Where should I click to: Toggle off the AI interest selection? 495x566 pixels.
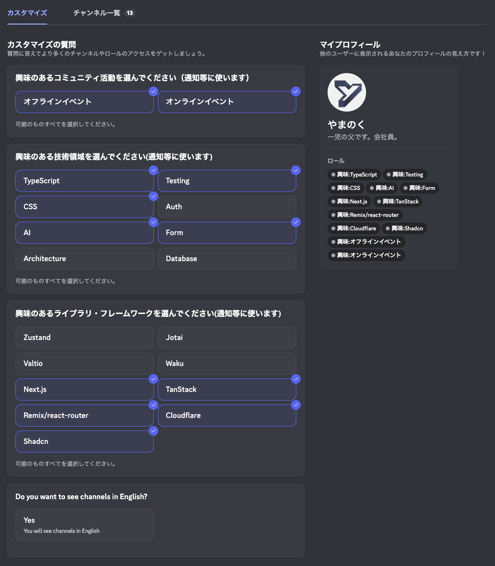pyautogui.click(x=84, y=232)
